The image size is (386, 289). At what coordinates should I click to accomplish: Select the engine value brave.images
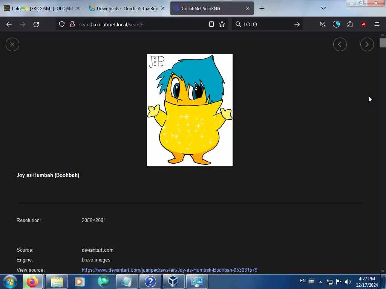click(96, 260)
